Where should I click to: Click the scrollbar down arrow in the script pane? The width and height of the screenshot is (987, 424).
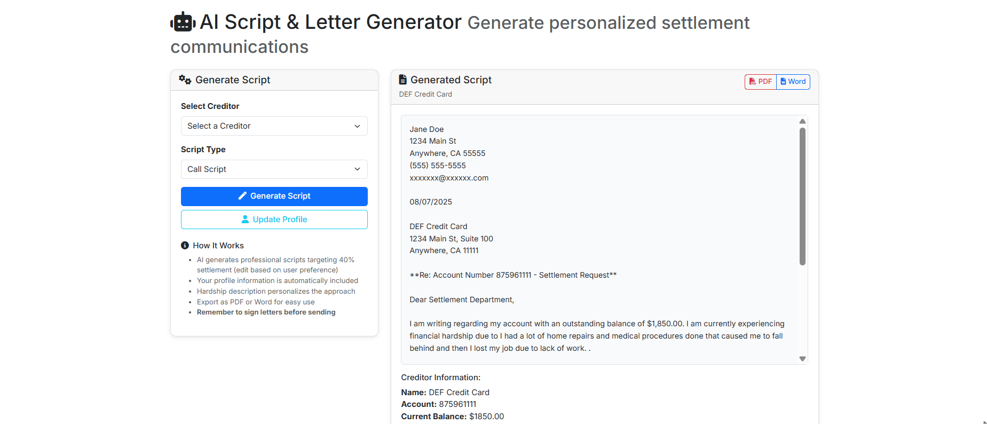coord(802,358)
